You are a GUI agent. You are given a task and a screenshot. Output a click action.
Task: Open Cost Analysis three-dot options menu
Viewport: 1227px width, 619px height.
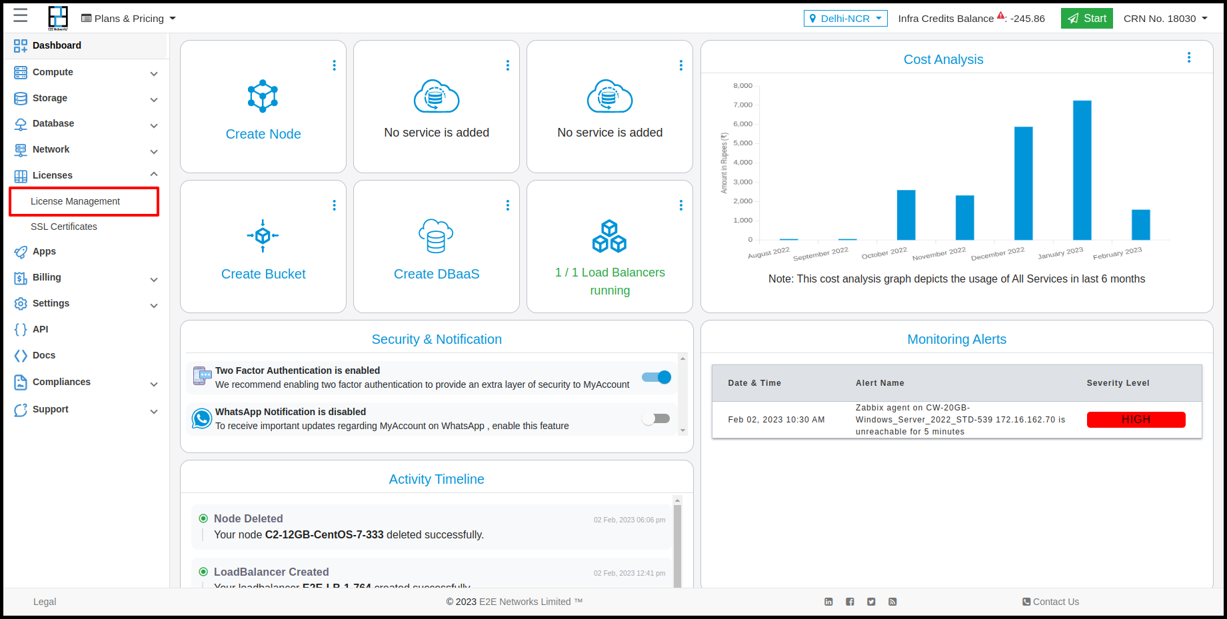tap(1189, 57)
